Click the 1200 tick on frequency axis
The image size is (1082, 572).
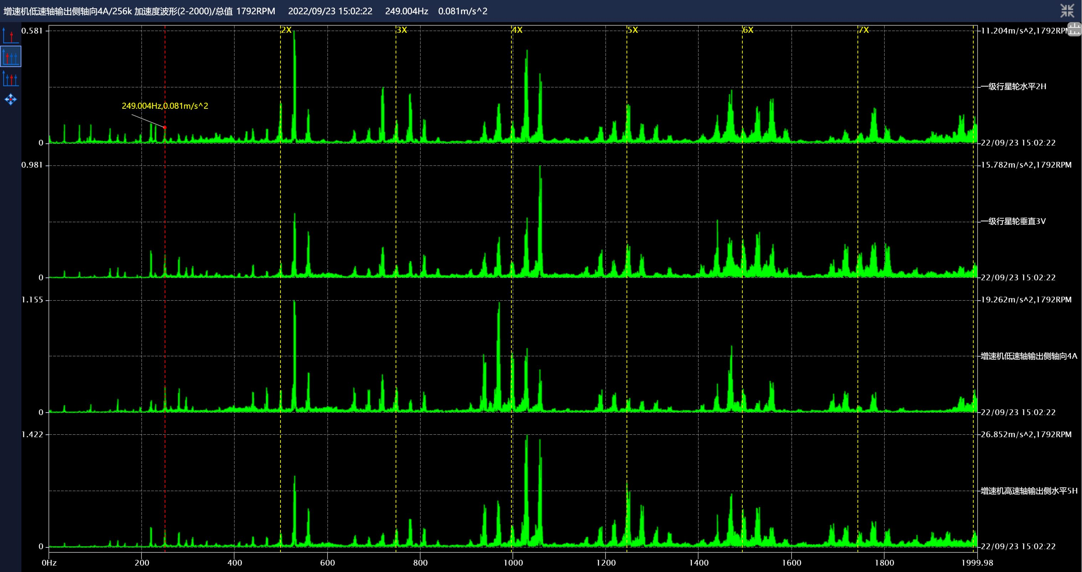(x=606, y=562)
